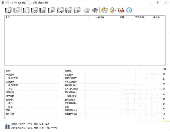Click the 可用空间 column header
The image size is (170, 132).
click(139, 18)
